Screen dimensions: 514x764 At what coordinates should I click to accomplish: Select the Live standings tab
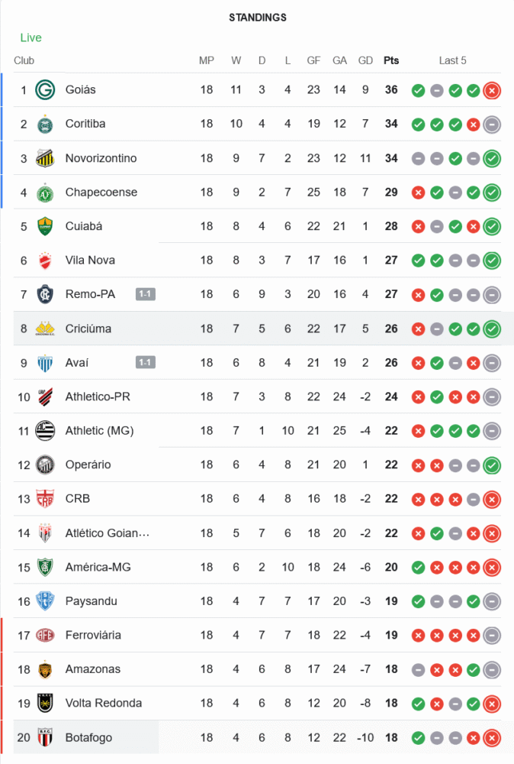point(31,37)
